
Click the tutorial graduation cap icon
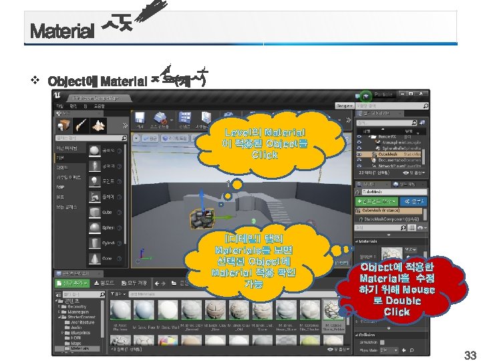365,96
